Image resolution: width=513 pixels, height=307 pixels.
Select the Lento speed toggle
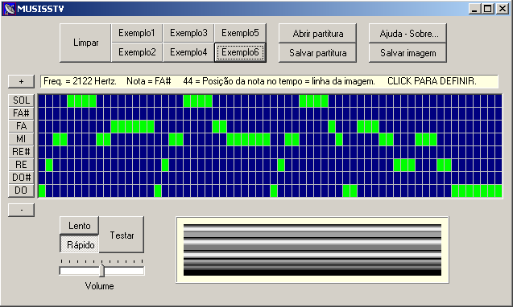[80, 226]
